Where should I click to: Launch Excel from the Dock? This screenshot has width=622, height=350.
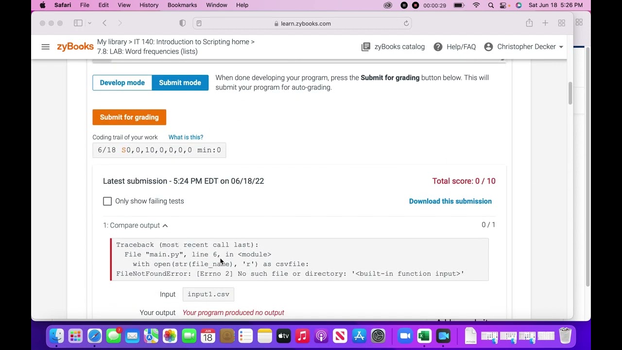click(x=424, y=336)
